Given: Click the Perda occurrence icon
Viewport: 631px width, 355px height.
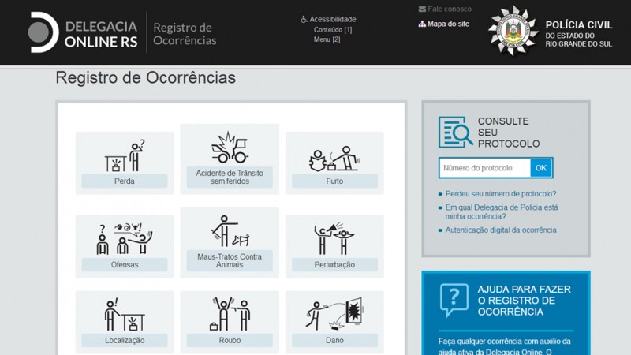Looking at the screenshot, I should pyautogui.click(x=125, y=155).
